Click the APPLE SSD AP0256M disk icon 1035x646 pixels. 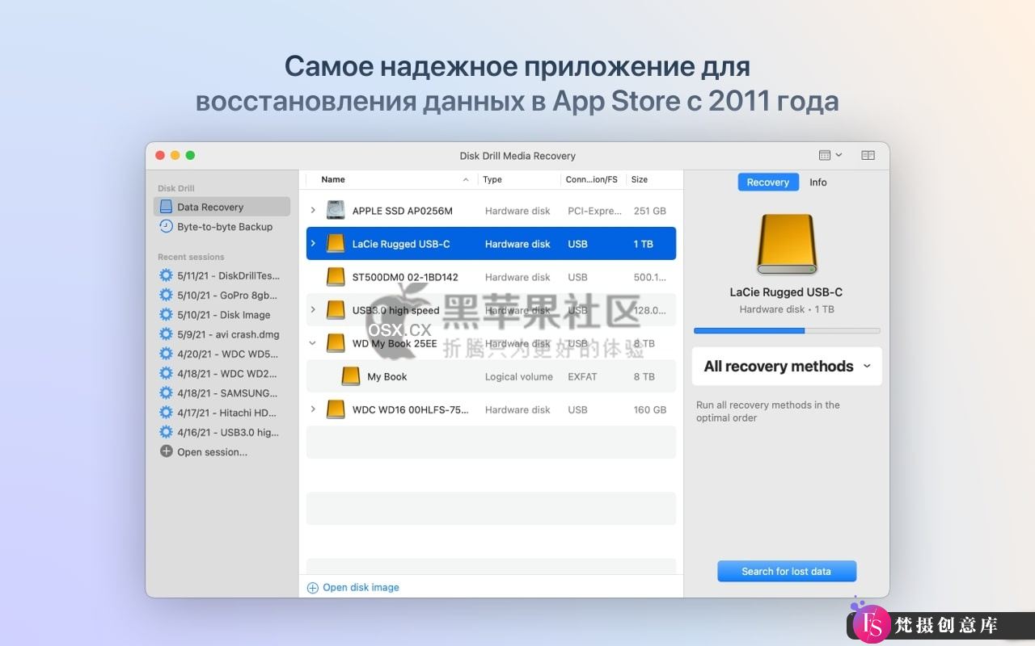pos(336,210)
